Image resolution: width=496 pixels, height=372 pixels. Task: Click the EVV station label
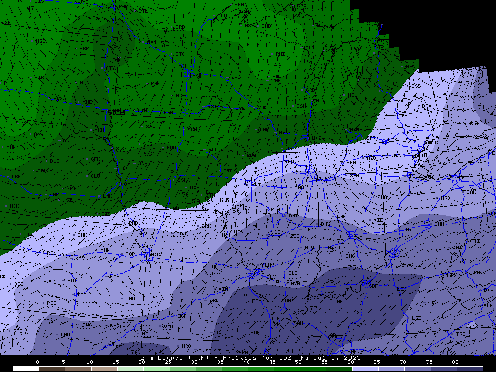(x=328, y=292)
